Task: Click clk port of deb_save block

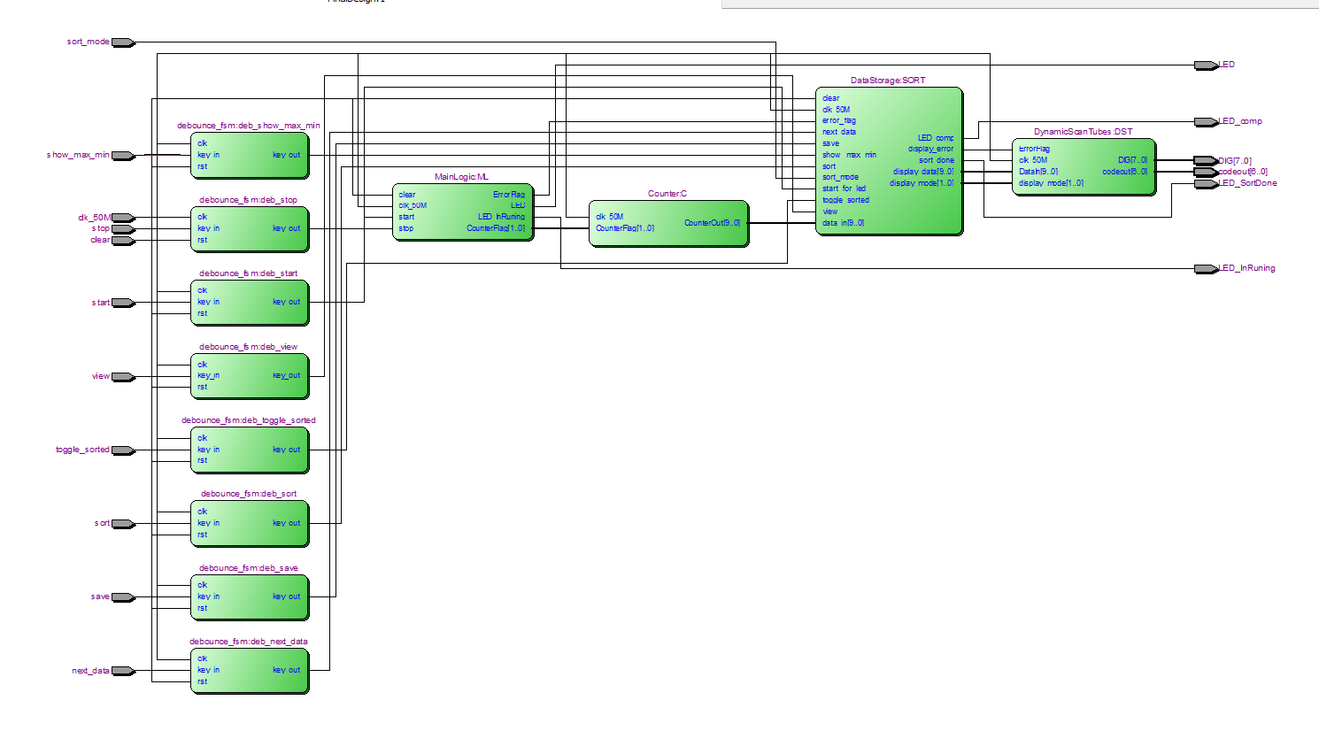Action: [202, 585]
